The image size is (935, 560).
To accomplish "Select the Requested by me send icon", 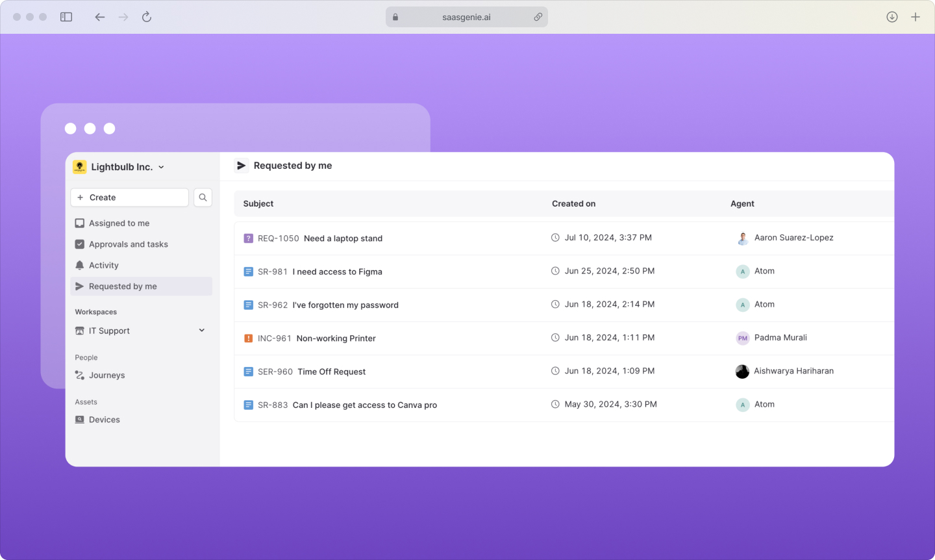I will (79, 286).
